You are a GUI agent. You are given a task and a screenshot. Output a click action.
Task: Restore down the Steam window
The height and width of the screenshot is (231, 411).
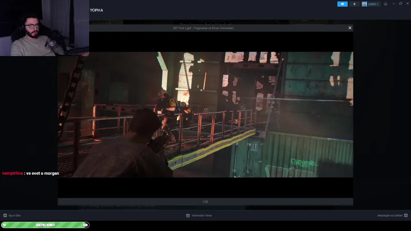pyautogui.click(x=401, y=4)
